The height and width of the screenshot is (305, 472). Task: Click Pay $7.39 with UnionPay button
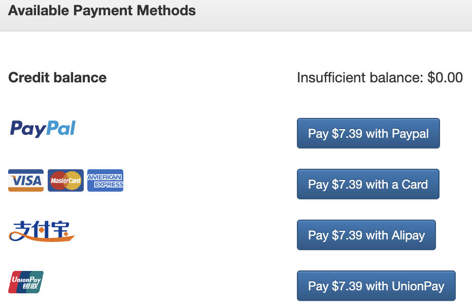click(x=376, y=286)
